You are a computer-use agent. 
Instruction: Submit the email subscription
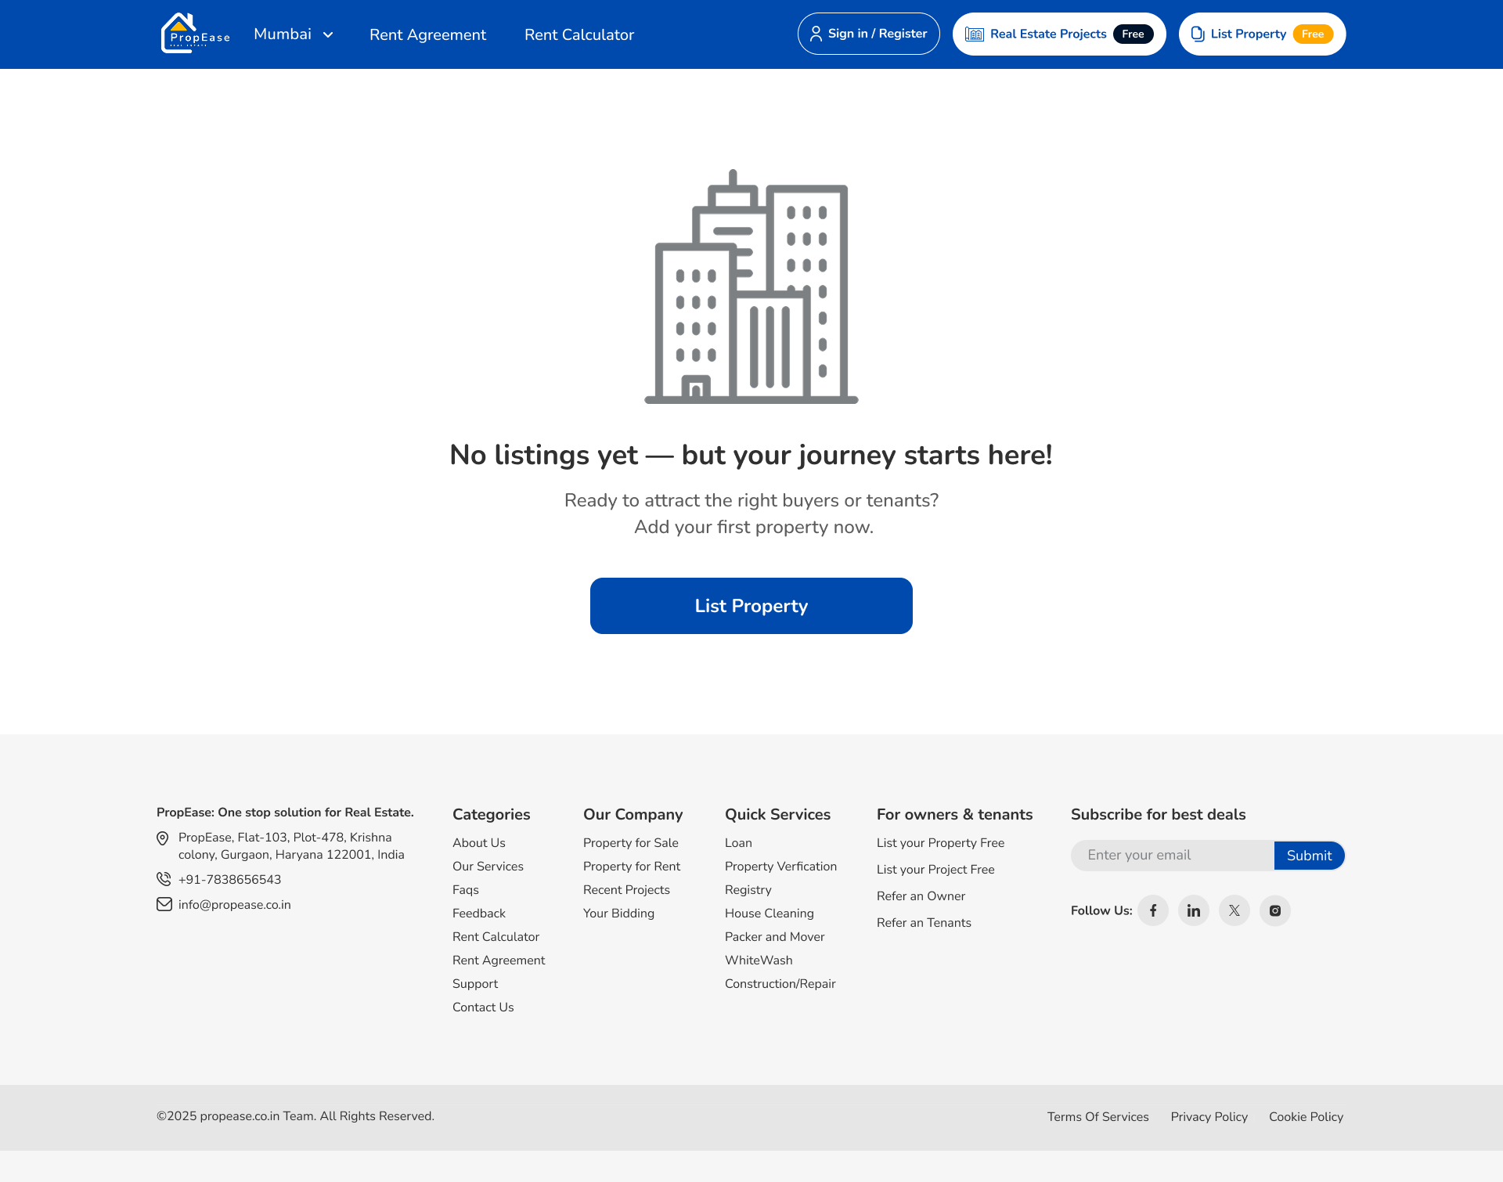pyautogui.click(x=1309, y=856)
